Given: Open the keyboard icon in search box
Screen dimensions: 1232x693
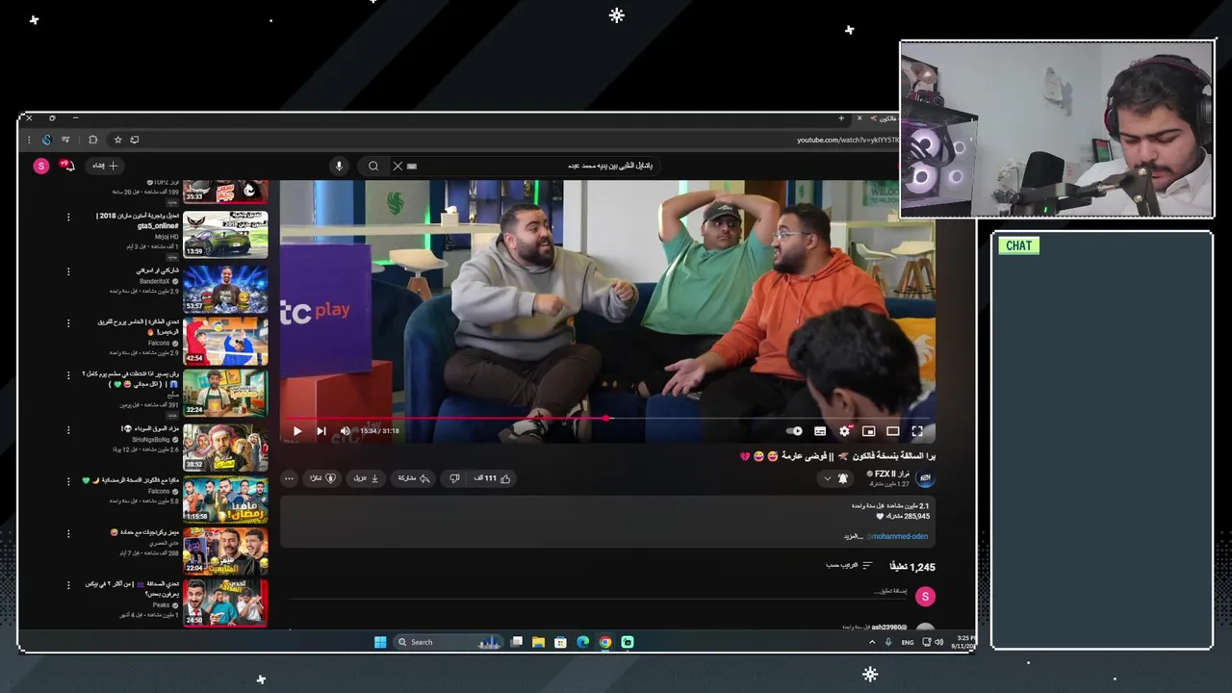Looking at the screenshot, I should pos(412,166).
